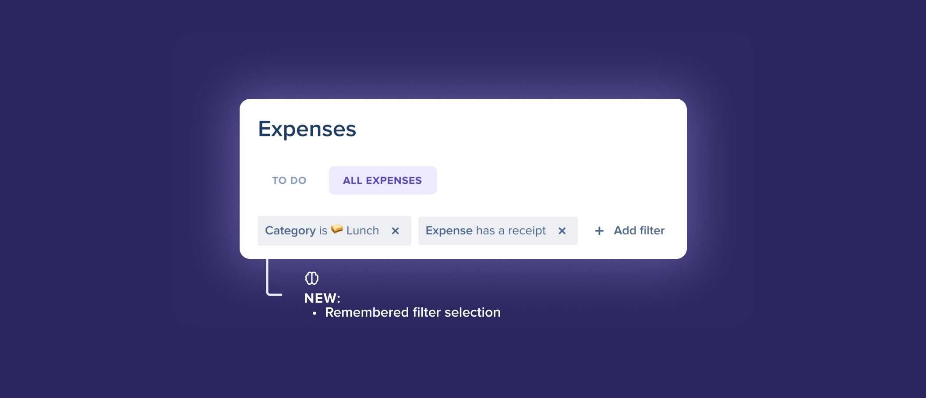Open the Expense has a receipt chip
Image resolution: width=926 pixels, height=398 pixels.
486,231
